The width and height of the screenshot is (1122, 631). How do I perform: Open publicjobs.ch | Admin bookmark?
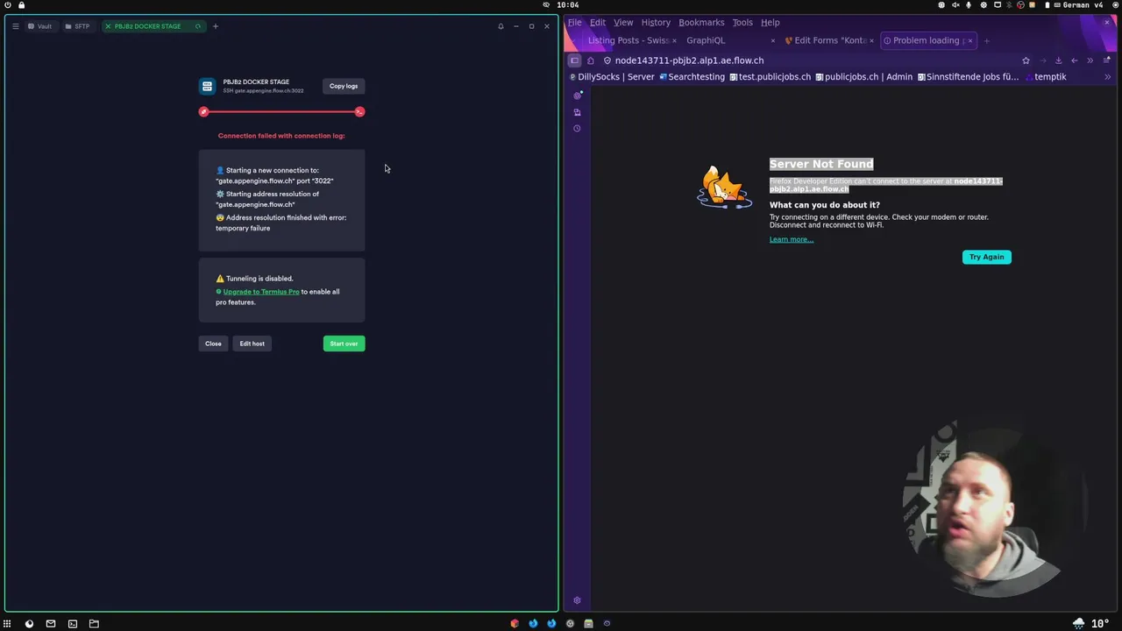864,77
